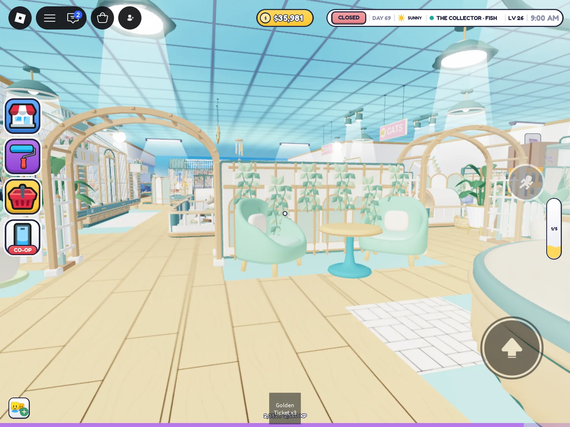The width and height of the screenshot is (570, 427).
Task: Open the store building shop icon
Action: (23, 116)
